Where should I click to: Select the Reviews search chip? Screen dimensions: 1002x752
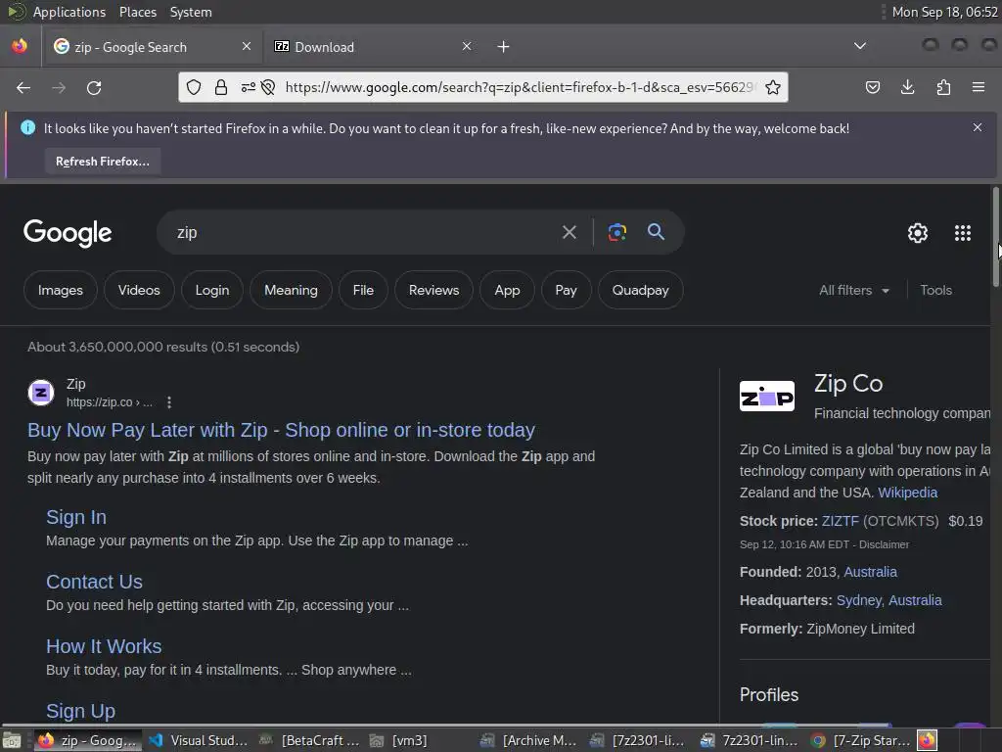pyautogui.click(x=433, y=290)
